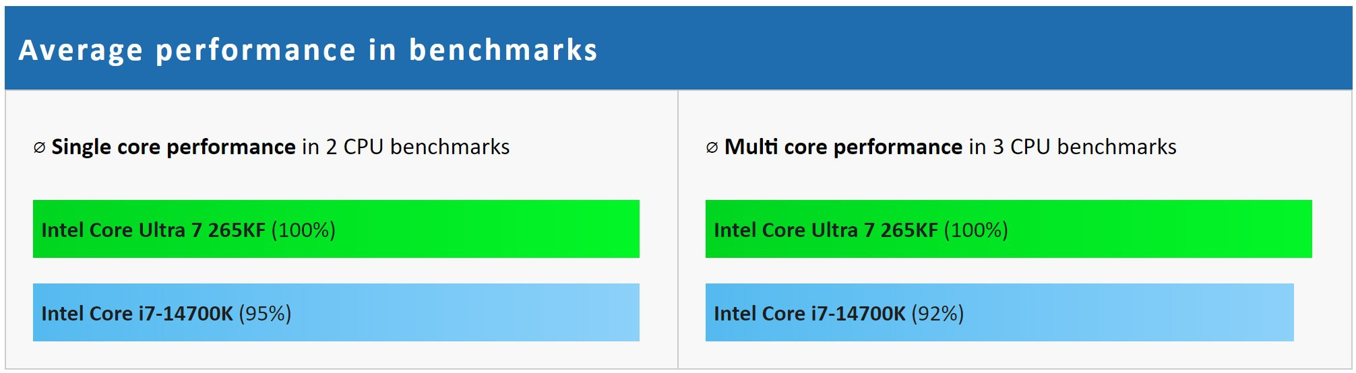Click the word benchmarks in the blue title
1356x373 pixels.
503,50
